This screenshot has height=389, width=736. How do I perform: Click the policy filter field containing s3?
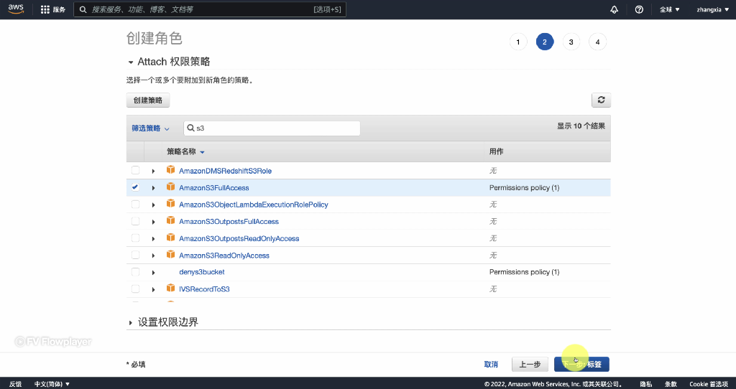pyautogui.click(x=272, y=128)
